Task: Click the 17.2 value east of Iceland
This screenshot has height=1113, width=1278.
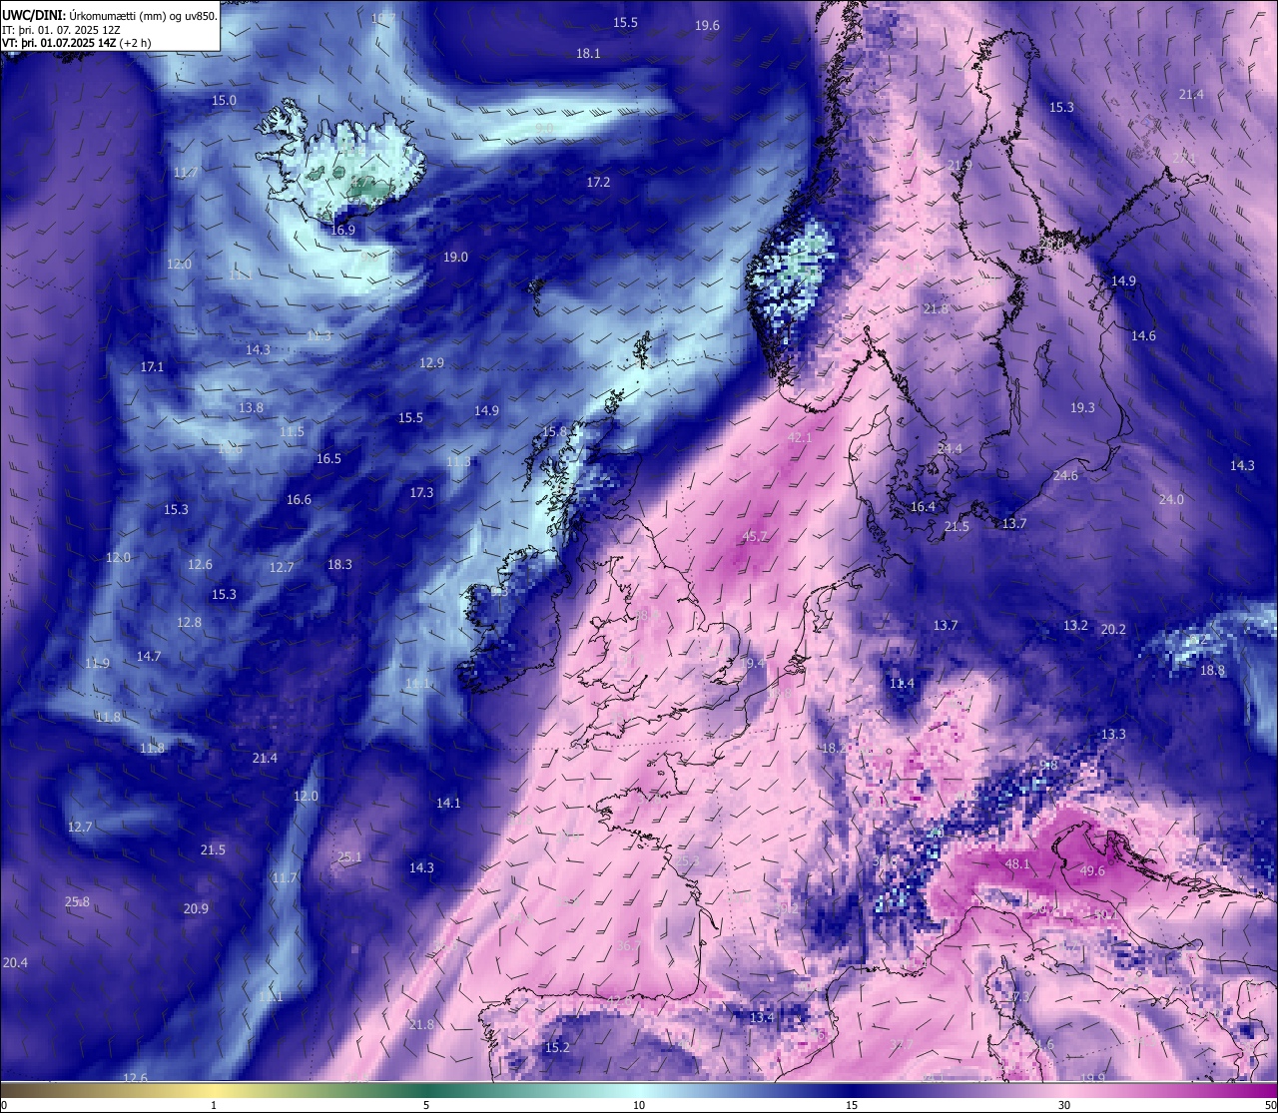Action: click(597, 183)
